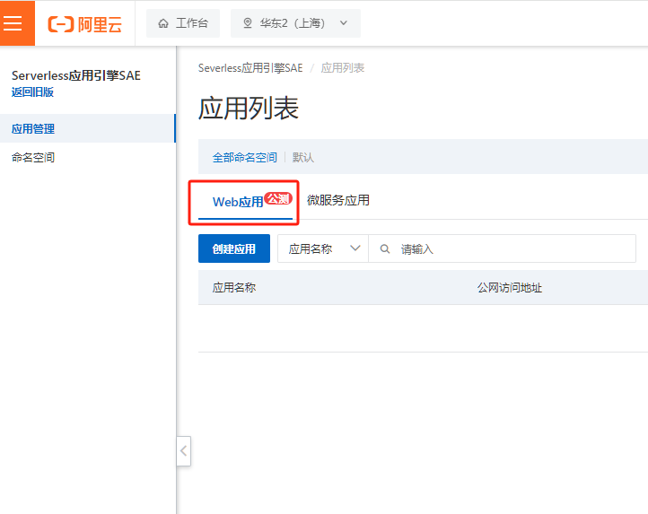Select the 全部命名空间 filter
The image size is (648, 514).
click(x=245, y=157)
